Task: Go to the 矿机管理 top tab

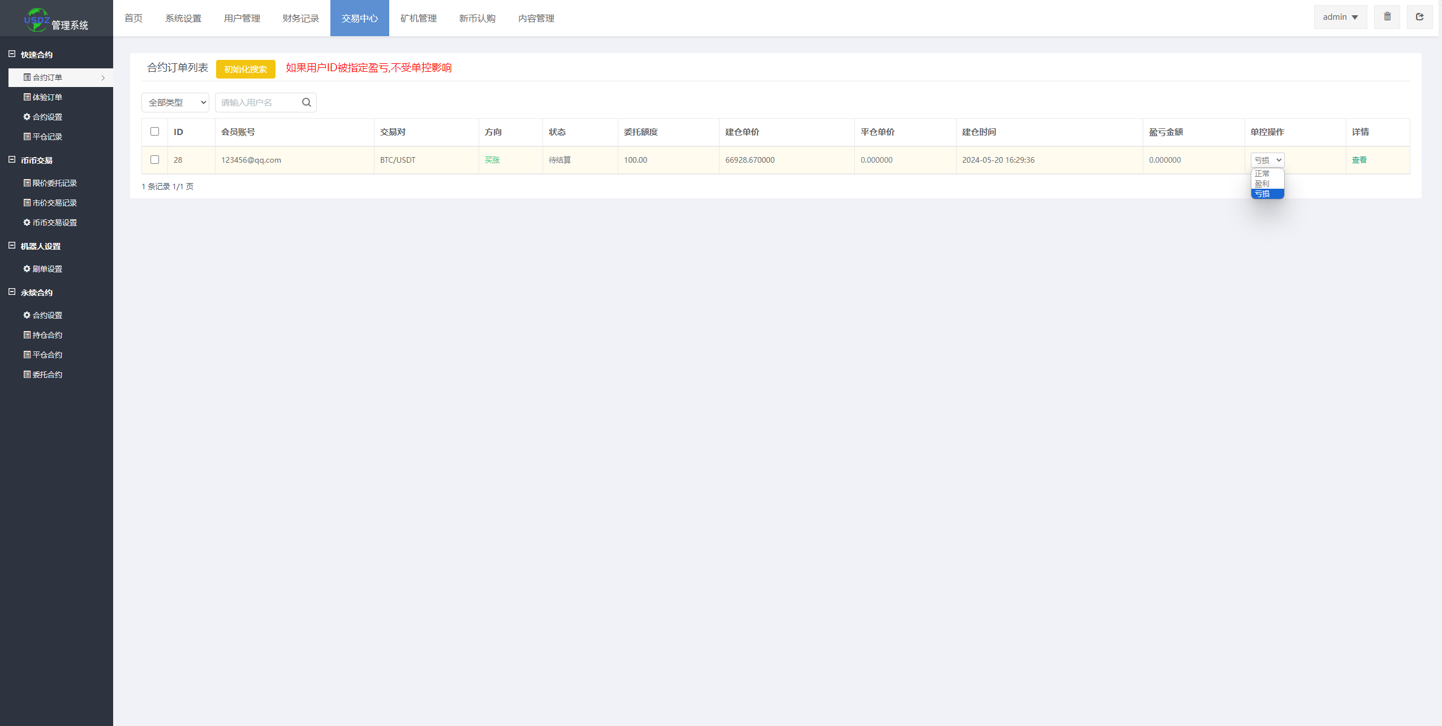Action: [x=418, y=18]
